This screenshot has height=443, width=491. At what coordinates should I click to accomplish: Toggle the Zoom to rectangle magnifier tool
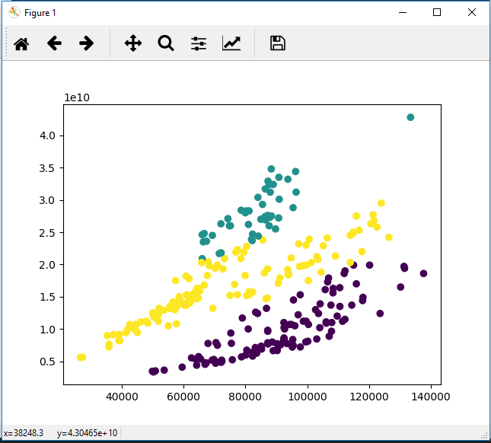point(166,43)
